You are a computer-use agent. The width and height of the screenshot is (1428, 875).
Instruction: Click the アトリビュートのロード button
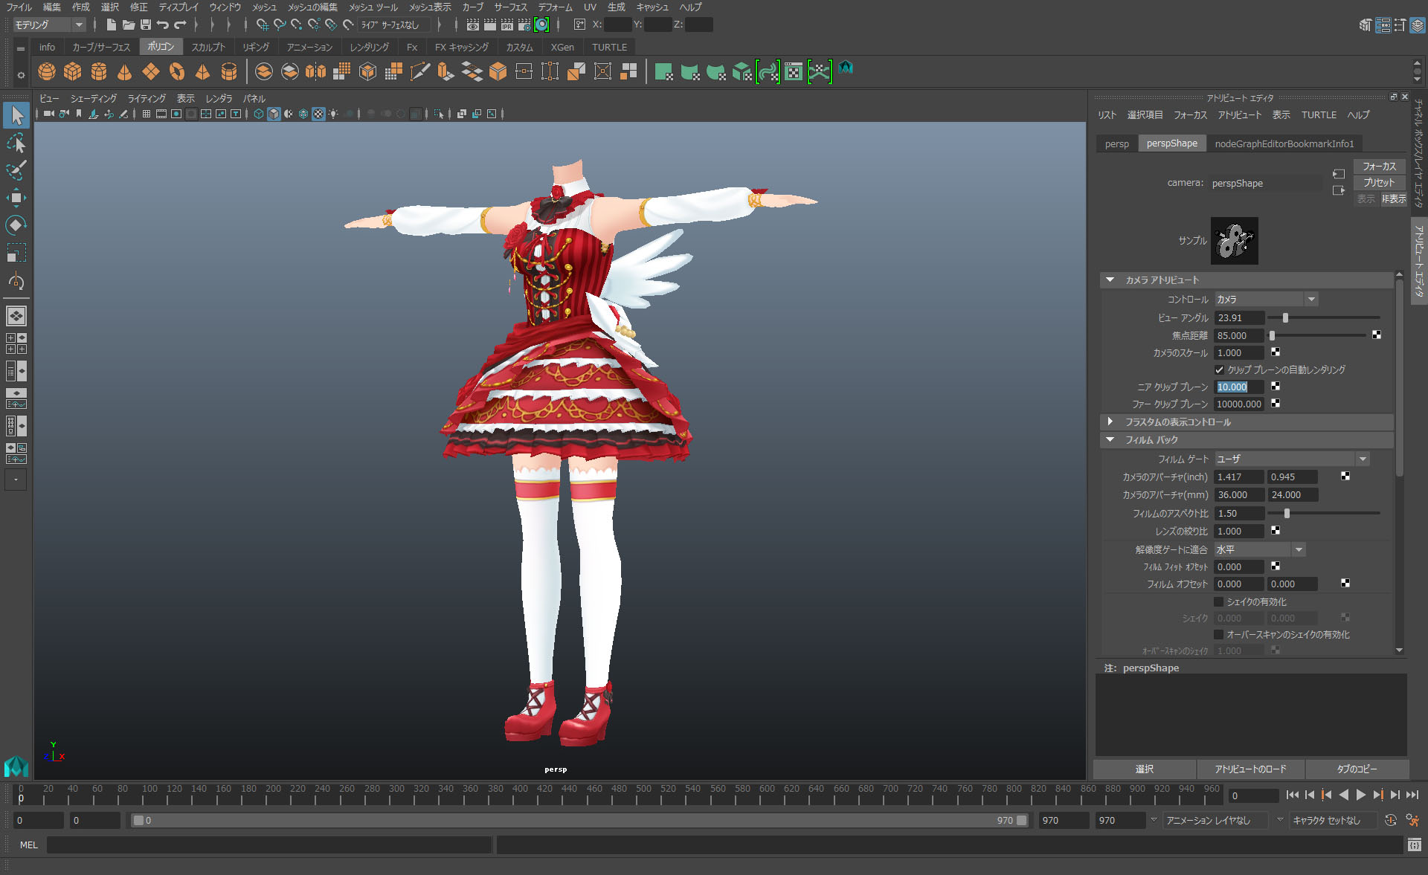[1250, 769]
